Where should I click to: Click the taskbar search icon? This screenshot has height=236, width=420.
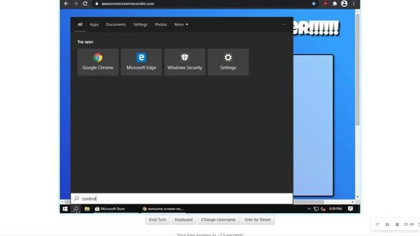click(76, 208)
